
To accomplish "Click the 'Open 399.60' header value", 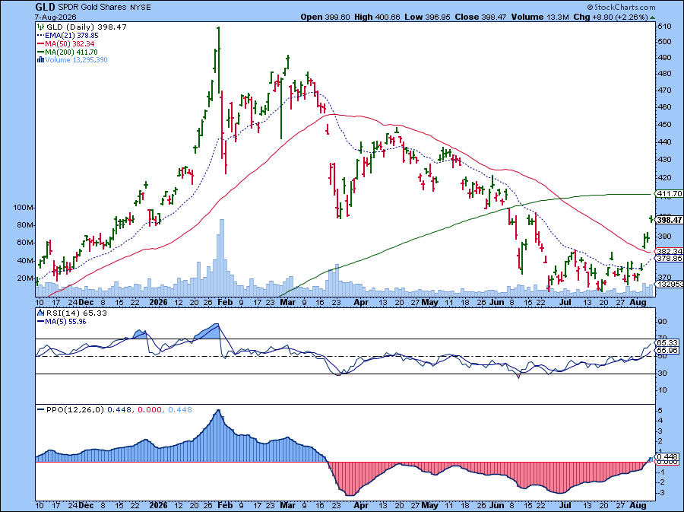I will coord(325,17).
